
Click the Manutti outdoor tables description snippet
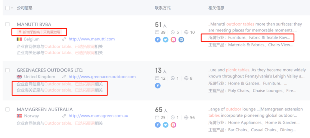point(255,27)
